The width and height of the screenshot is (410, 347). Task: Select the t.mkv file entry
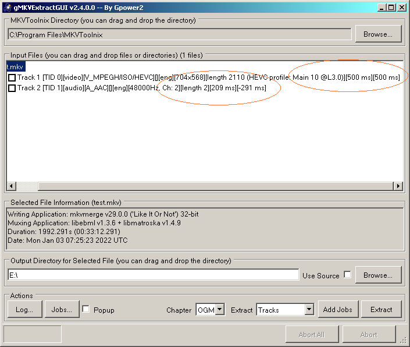(16, 67)
